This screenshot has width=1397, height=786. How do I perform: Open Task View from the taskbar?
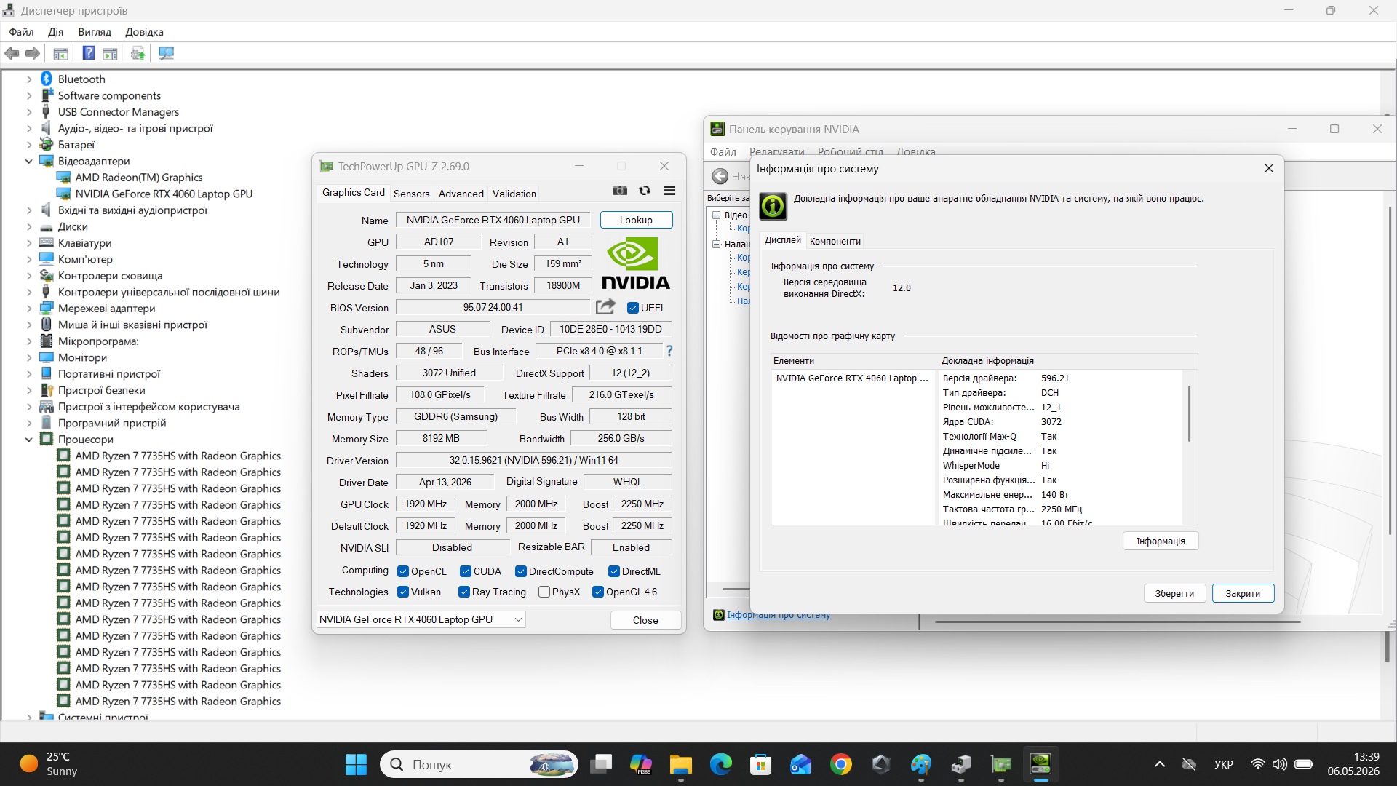click(x=601, y=764)
